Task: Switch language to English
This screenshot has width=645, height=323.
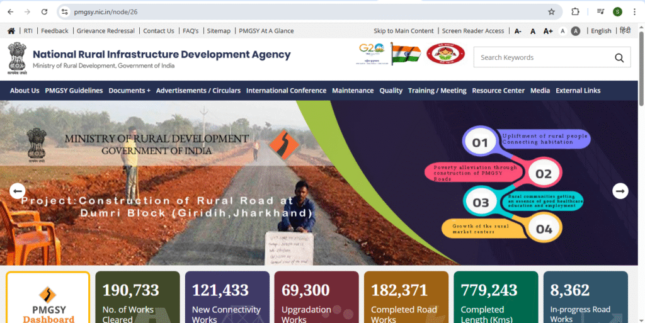Action: tap(601, 31)
